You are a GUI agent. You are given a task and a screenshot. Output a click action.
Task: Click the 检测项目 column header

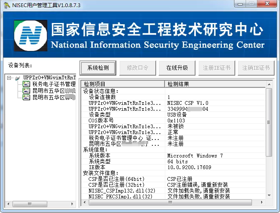pyautogui.click(x=123, y=84)
